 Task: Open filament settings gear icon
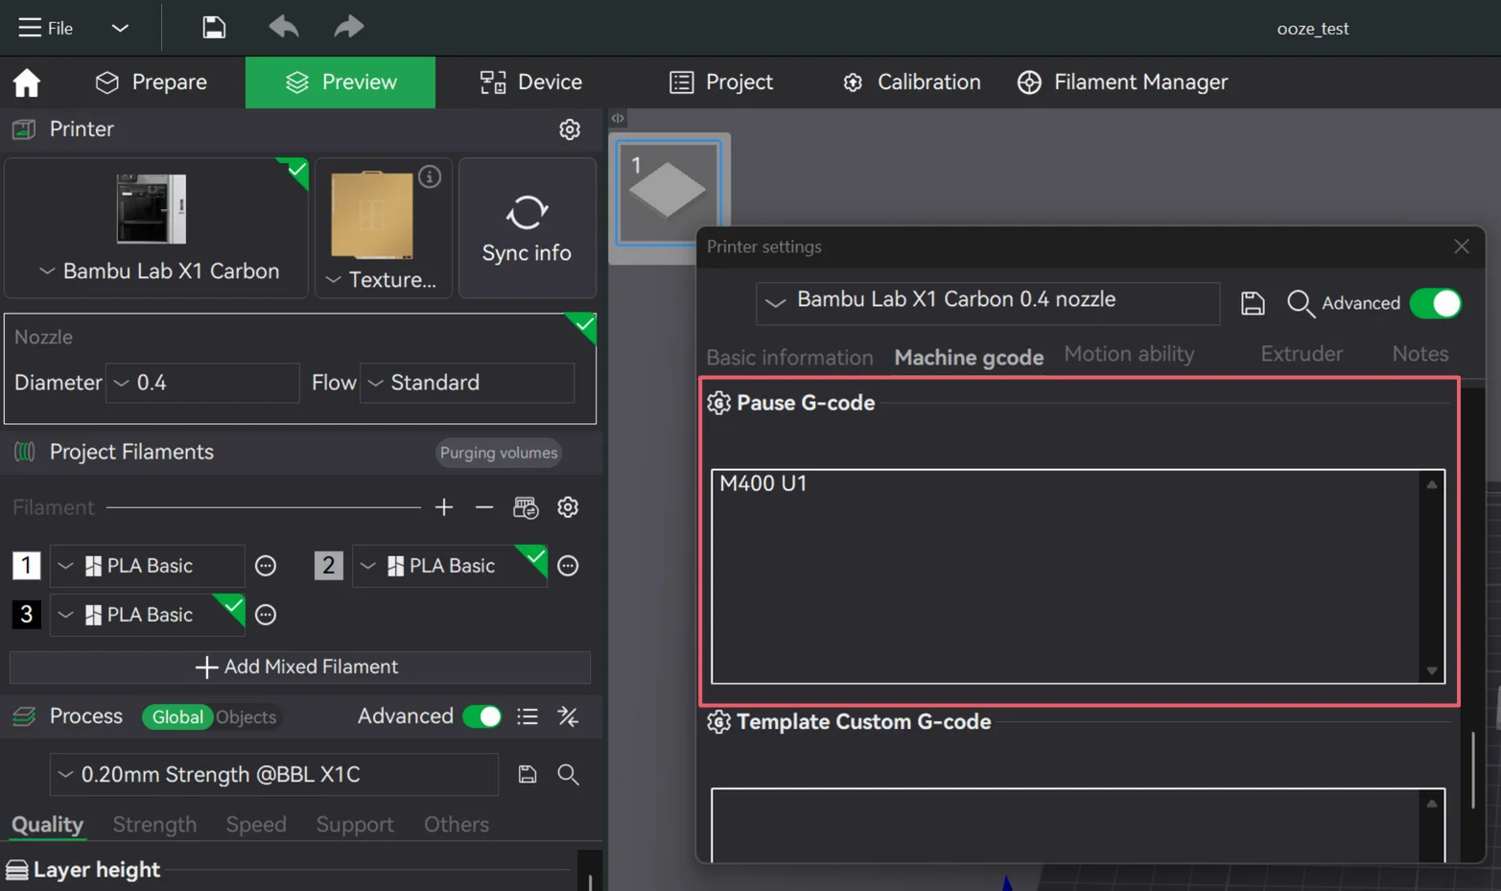(568, 507)
